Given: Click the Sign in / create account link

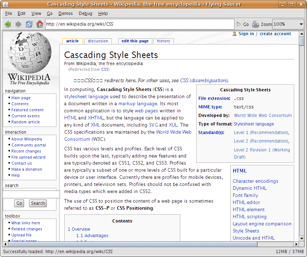Looking at the screenshot, I should coord(265,34).
